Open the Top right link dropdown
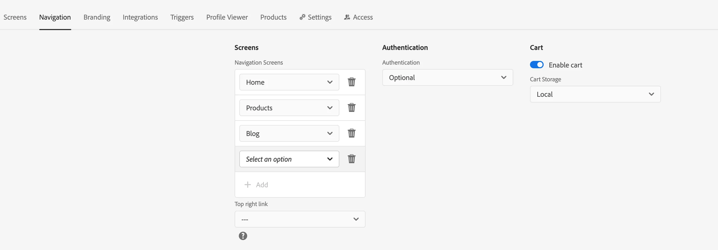The width and height of the screenshot is (718, 250). click(300, 219)
